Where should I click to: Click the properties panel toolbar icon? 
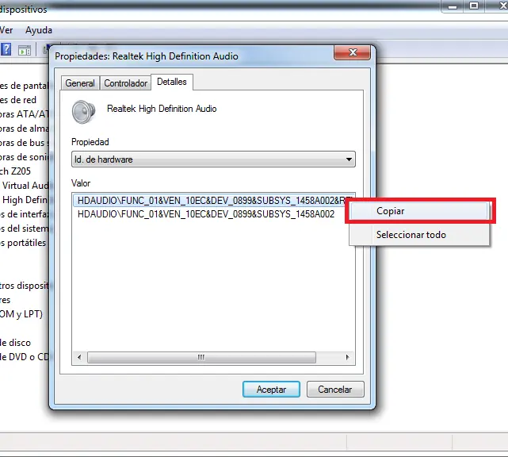point(25,50)
